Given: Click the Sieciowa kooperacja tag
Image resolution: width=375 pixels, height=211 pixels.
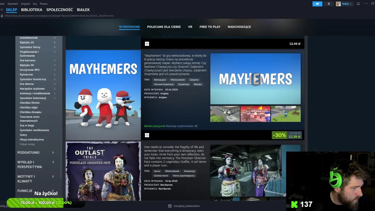Looking at the screenshot, I should point(164,84).
